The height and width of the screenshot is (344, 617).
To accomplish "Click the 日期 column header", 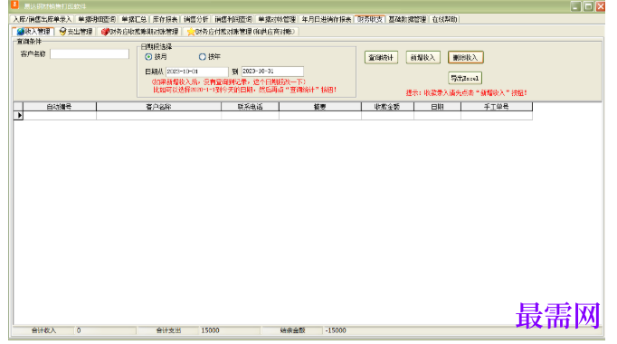I will (437, 107).
